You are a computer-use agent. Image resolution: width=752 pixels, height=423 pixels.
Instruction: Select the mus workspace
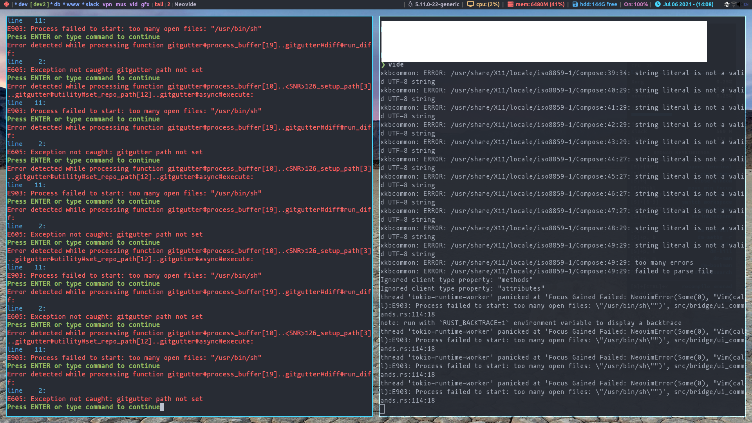(x=121, y=4)
